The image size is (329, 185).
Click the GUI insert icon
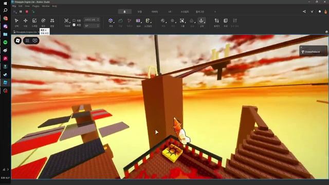coord(138,21)
